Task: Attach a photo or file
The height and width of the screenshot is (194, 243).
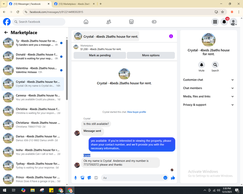Action: 83,178
